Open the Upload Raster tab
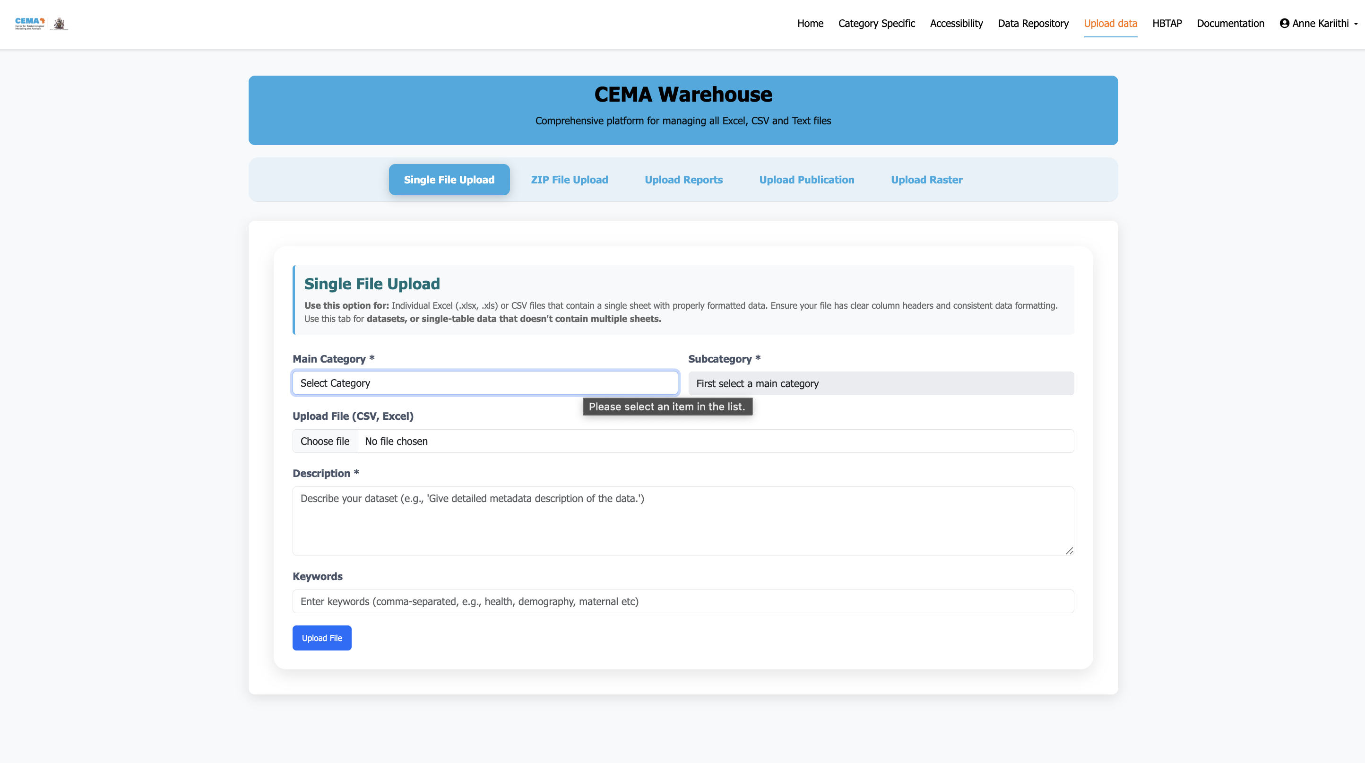Screen dimensions: 1365x763 [x=926, y=180]
